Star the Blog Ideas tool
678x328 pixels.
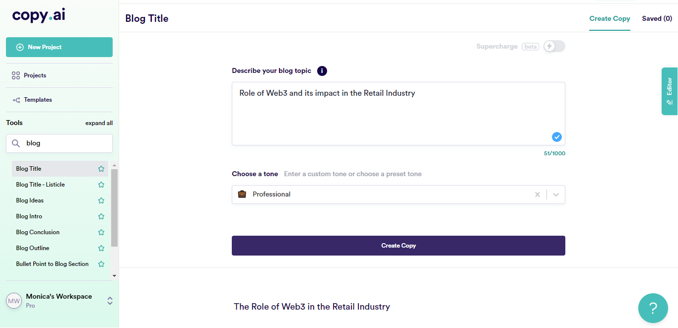coord(101,200)
